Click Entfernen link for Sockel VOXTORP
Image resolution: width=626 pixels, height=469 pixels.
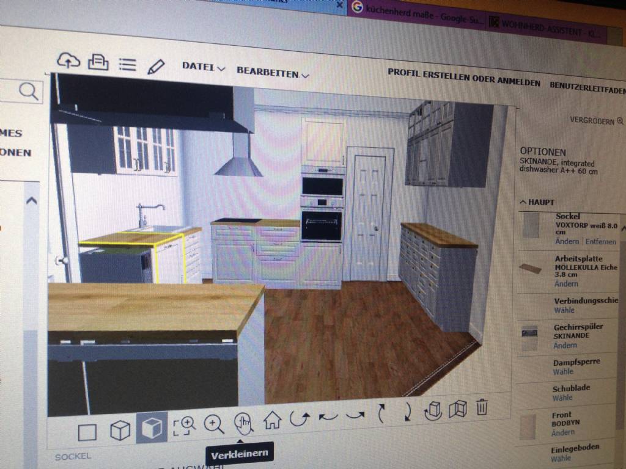click(600, 242)
